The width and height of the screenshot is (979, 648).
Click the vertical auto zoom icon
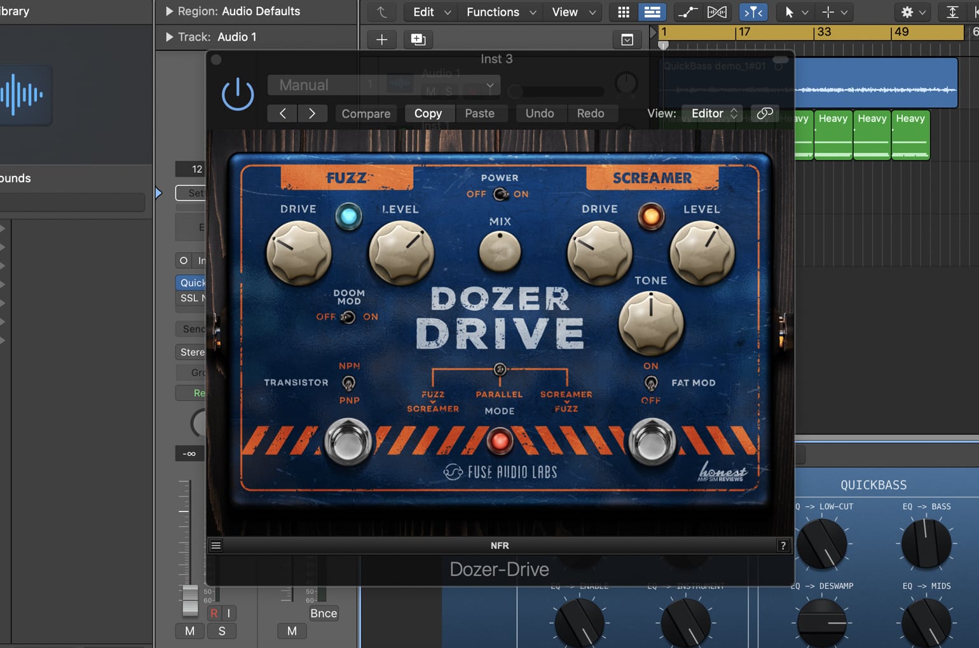tap(952, 12)
